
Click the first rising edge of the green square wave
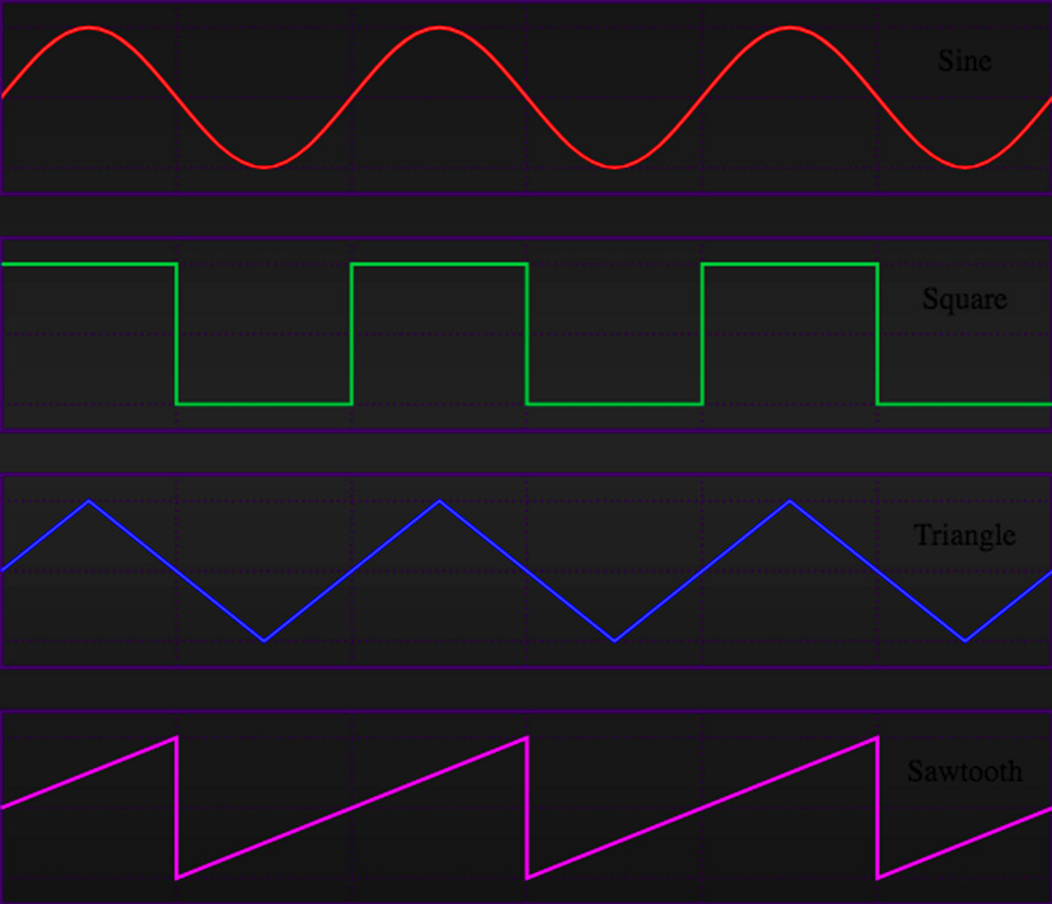[x=352, y=334]
